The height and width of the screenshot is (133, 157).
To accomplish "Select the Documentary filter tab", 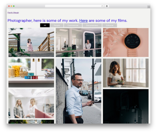I will [92, 25].
